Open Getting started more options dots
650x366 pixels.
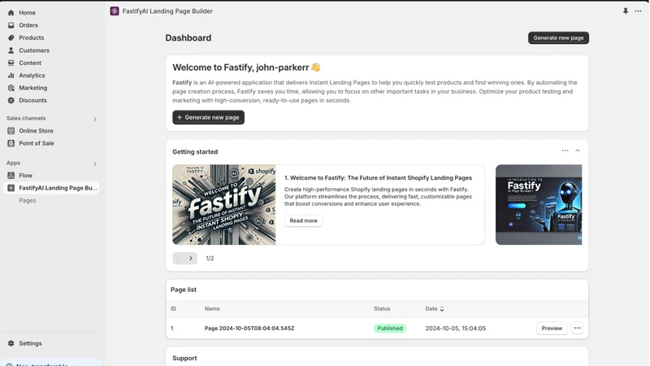pos(565,150)
